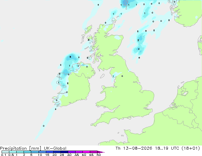
Task: Click the '45' legend scale label
Action: (91, 155)
